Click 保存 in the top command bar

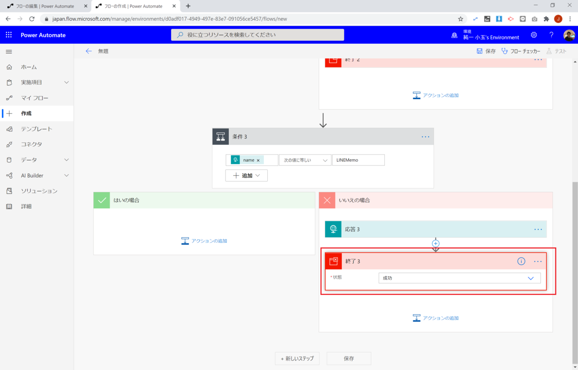tap(486, 51)
